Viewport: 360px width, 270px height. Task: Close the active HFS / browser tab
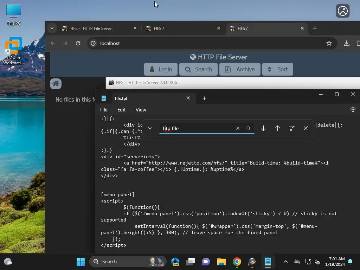click(302, 28)
